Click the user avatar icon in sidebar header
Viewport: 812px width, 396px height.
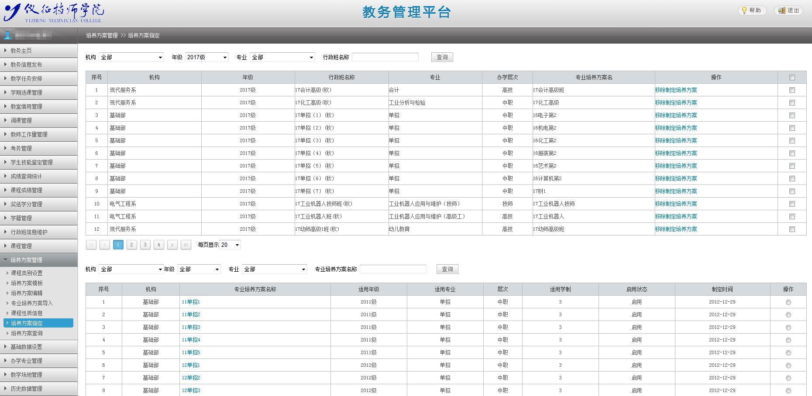click(x=7, y=35)
